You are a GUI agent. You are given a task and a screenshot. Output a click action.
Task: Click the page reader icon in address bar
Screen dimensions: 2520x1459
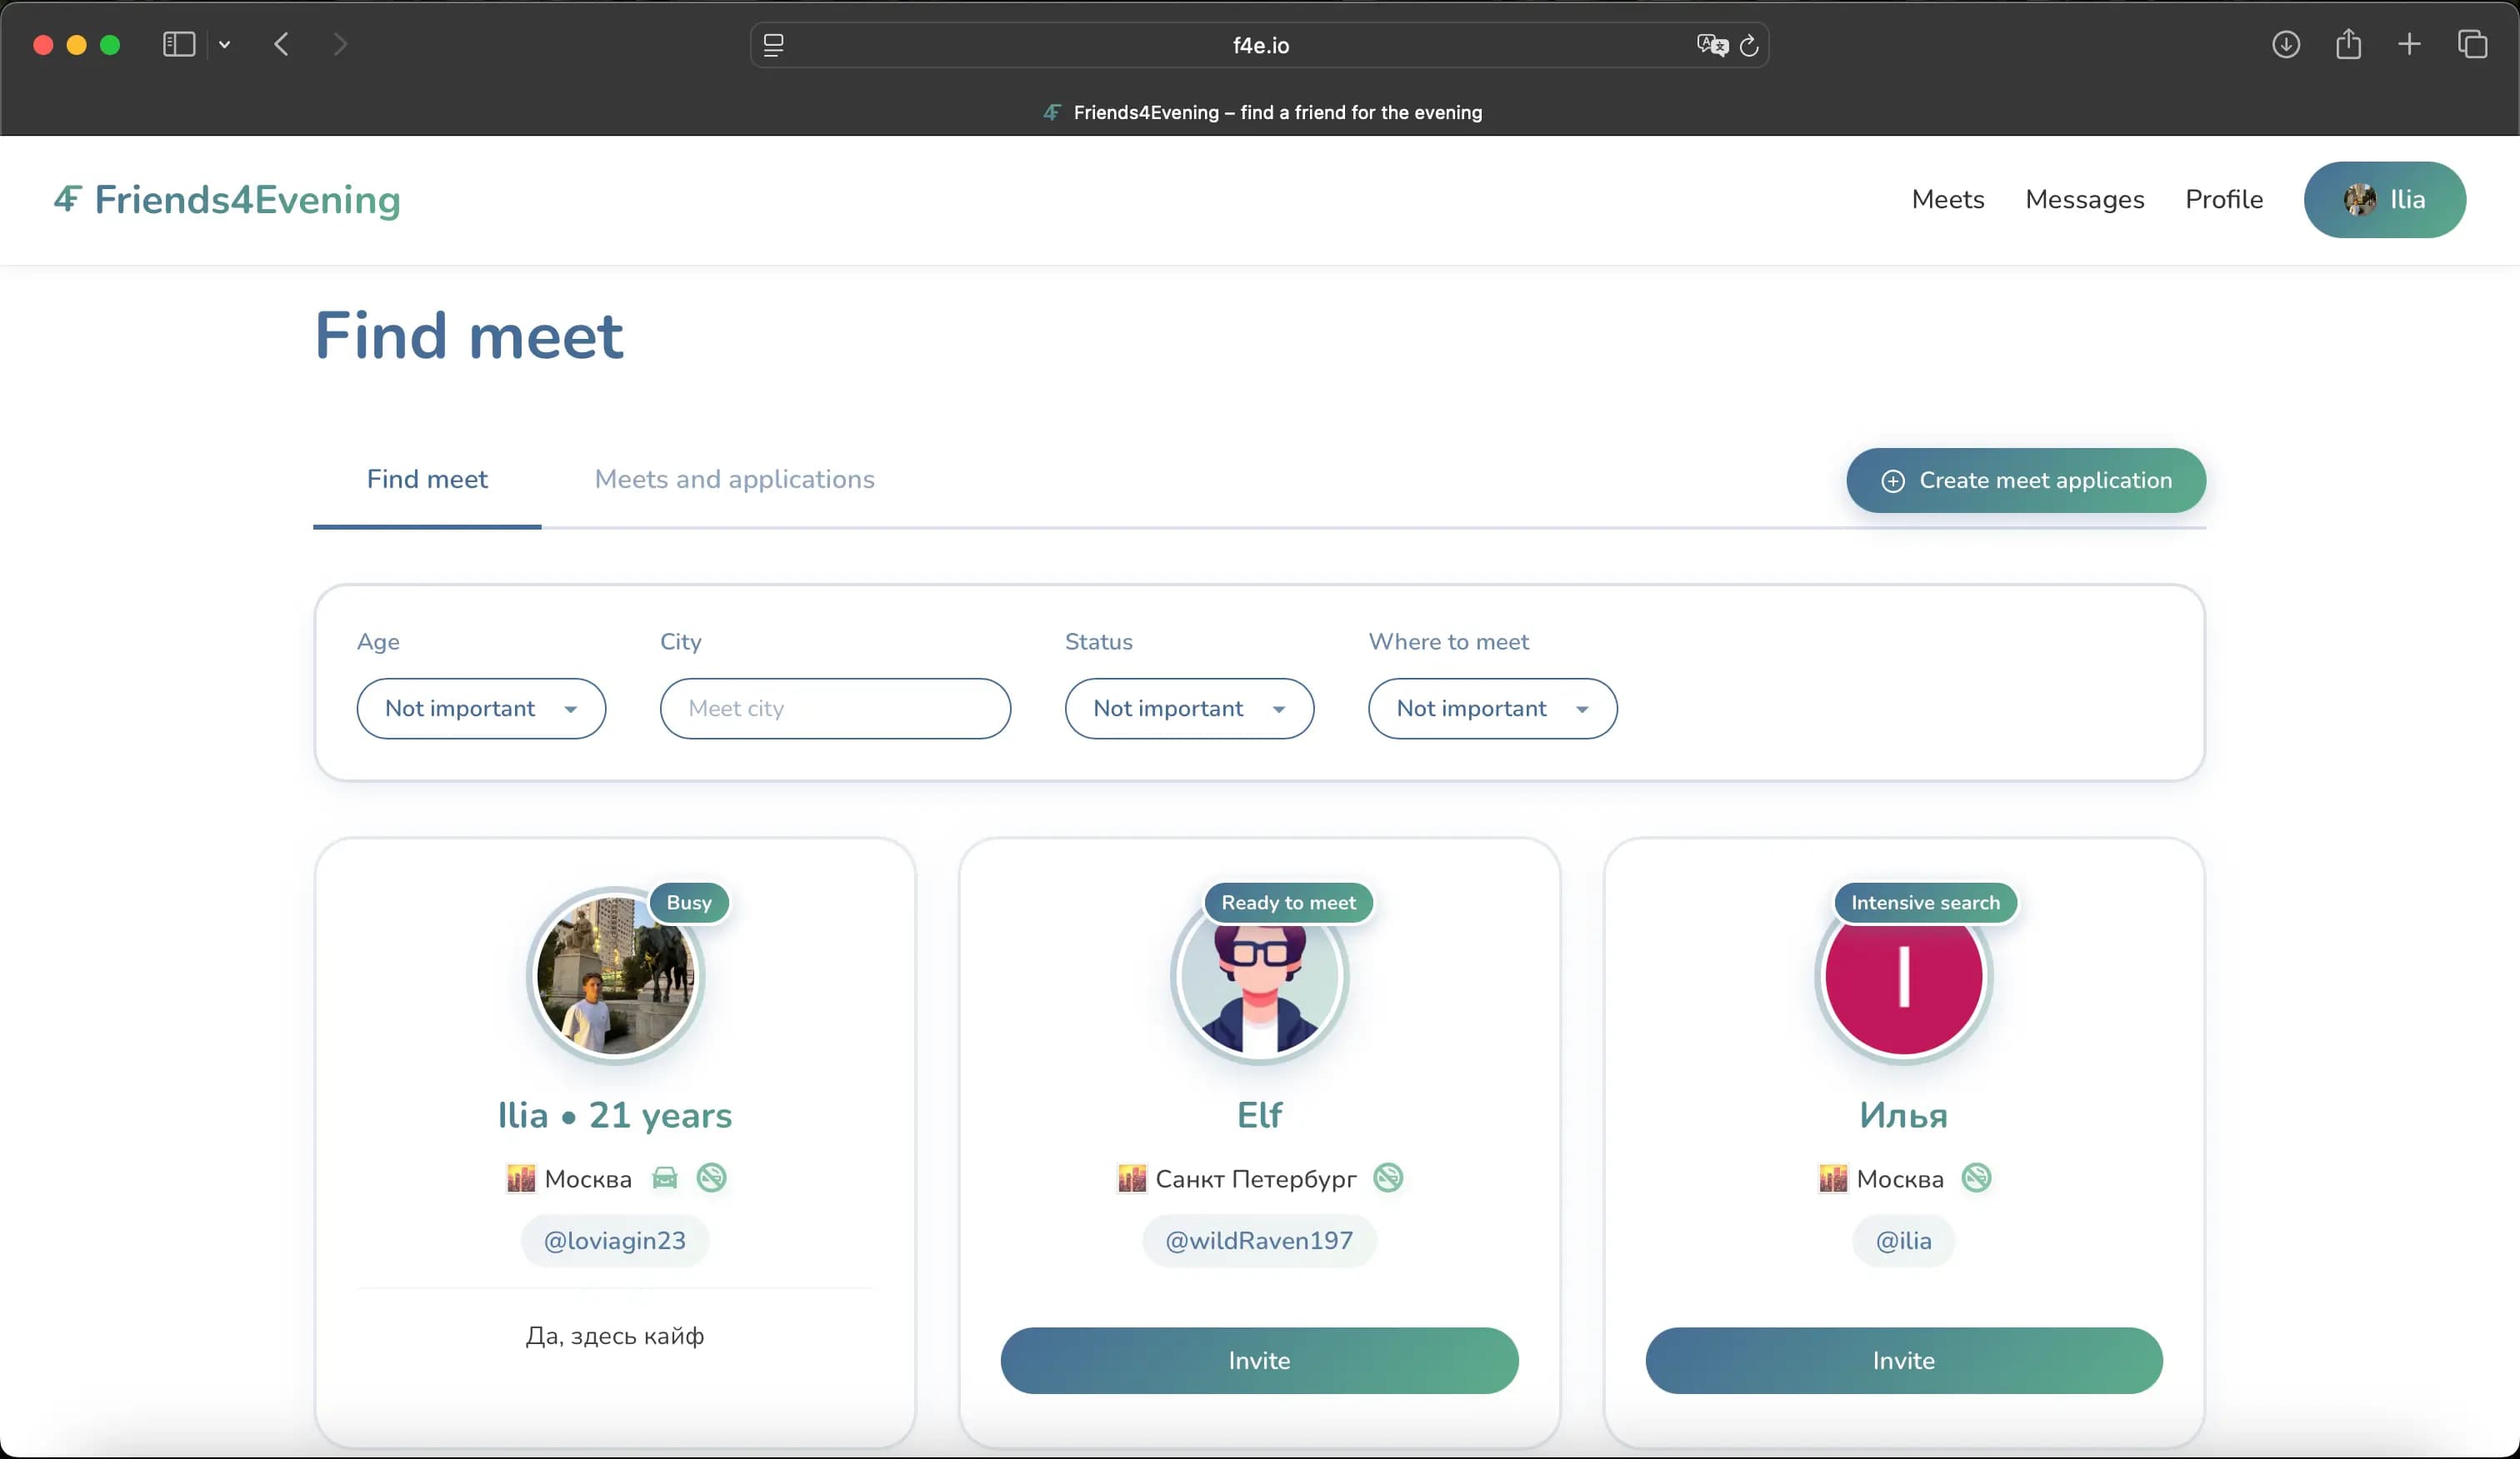click(773, 45)
